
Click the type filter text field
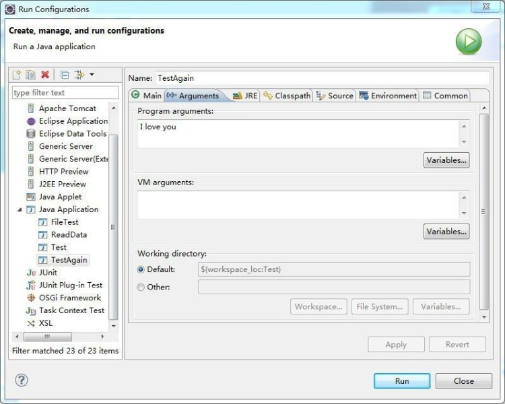(65, 93)
